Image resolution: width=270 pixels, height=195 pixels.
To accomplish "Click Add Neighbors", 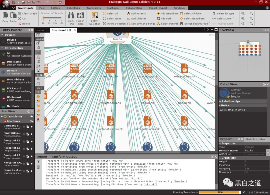I will [x=167, y=13].
